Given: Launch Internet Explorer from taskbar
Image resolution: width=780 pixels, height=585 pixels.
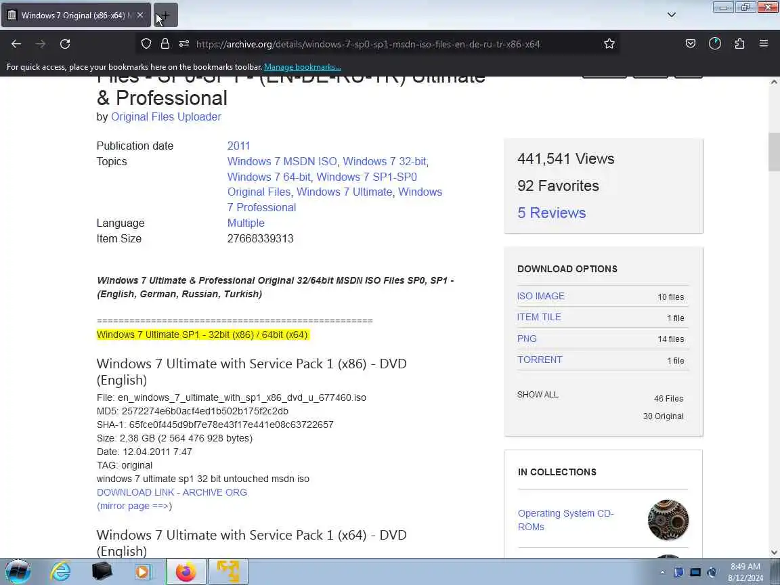Looking at the screenshot, I should pyautogui.click(x=61, y=571).
